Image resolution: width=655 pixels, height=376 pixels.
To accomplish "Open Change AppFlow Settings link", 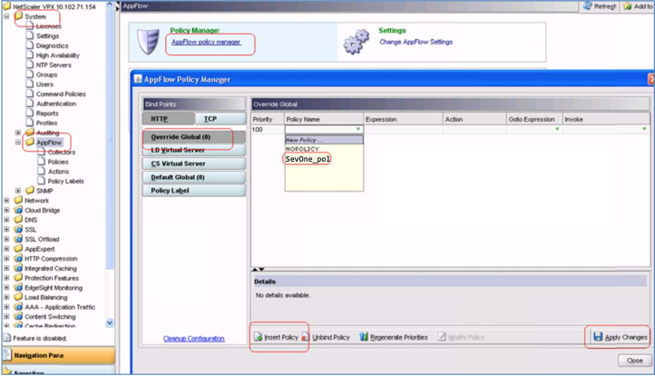I will click(415, 42).
